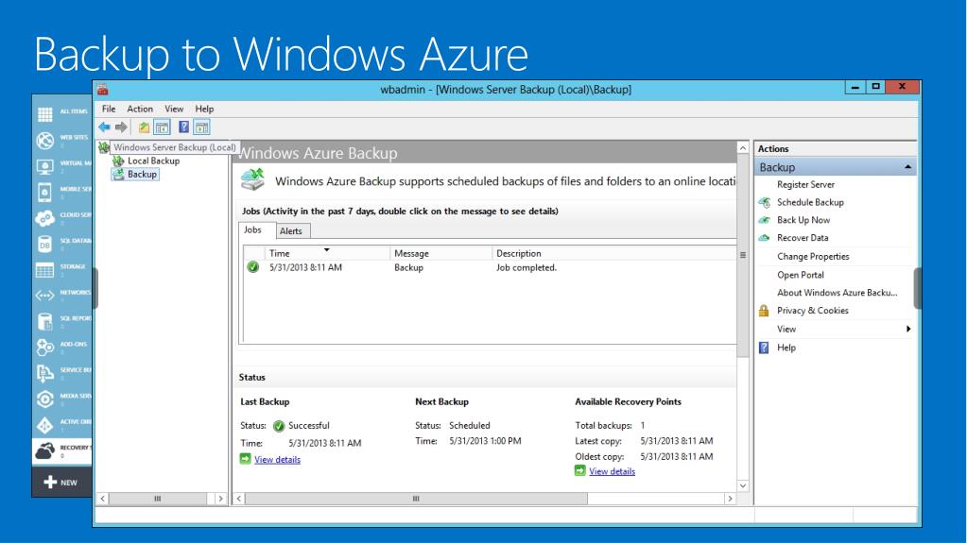The width and height of the screenshot is (967, 543).
Task: Click the console tree scrollbar left arrow
Action: [x=103, y=499]
